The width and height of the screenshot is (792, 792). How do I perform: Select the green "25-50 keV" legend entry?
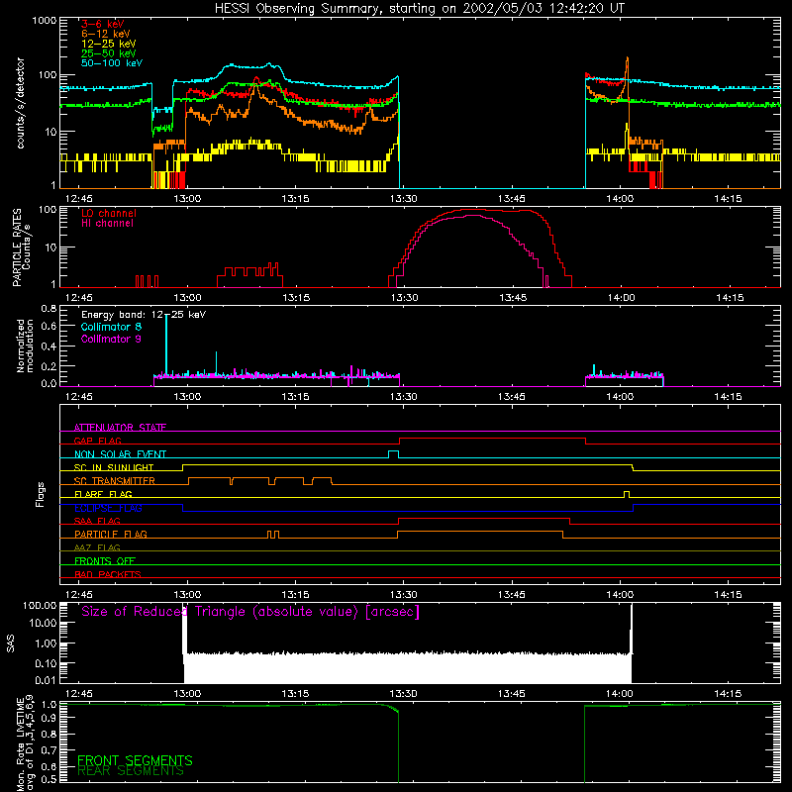[108, 53]
